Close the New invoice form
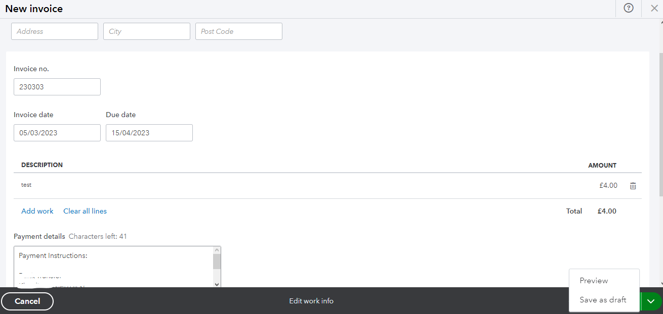Image resolution: width=663 pixels, height=314 pixels. point(654,8)
